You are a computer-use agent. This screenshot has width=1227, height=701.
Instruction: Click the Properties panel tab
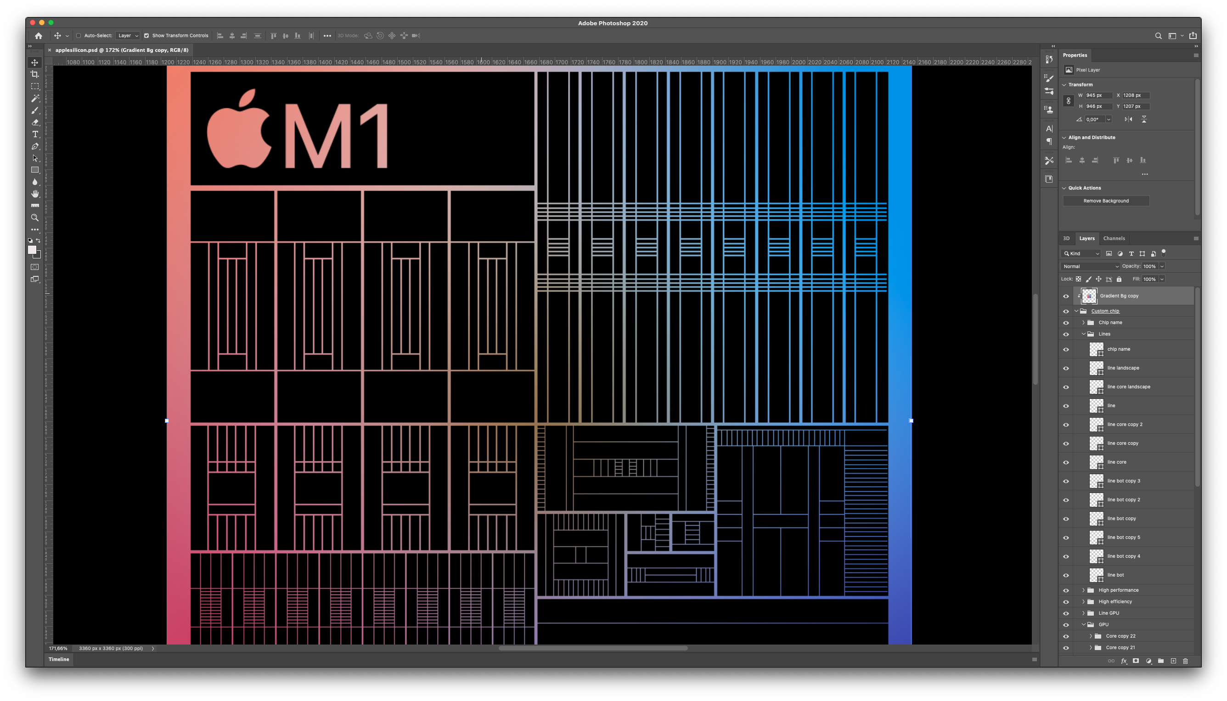(1075, 56)
